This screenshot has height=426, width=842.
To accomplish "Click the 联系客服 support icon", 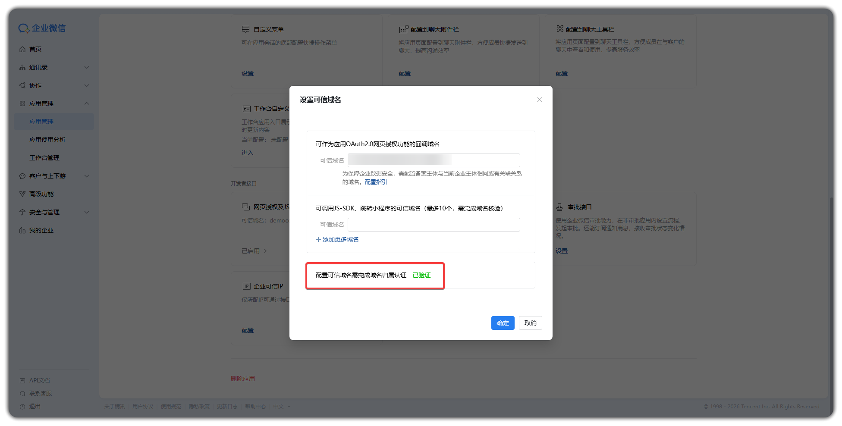I will click(x=22, y=393).
